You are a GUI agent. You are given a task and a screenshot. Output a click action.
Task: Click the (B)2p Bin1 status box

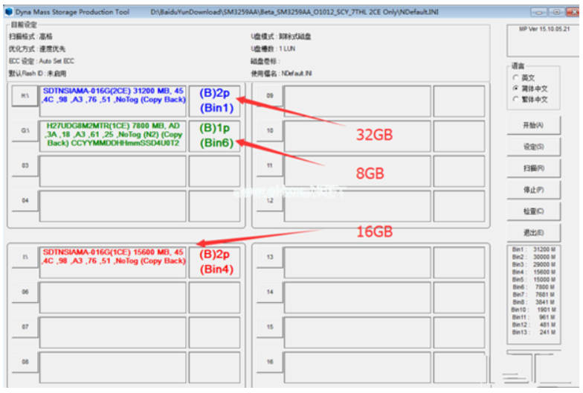click(215, 100)
